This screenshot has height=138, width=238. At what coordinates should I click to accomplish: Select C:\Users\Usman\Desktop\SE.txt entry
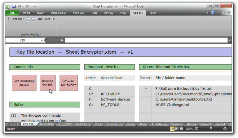184,99
